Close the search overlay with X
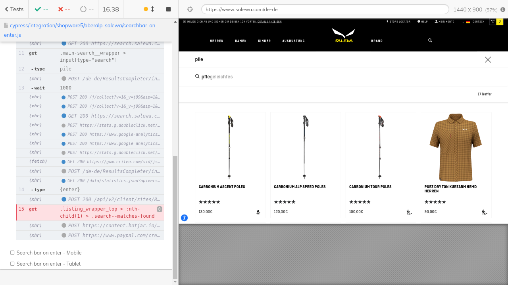The width and height of the screenshot is (508, 285). click(x=488, y=59)
